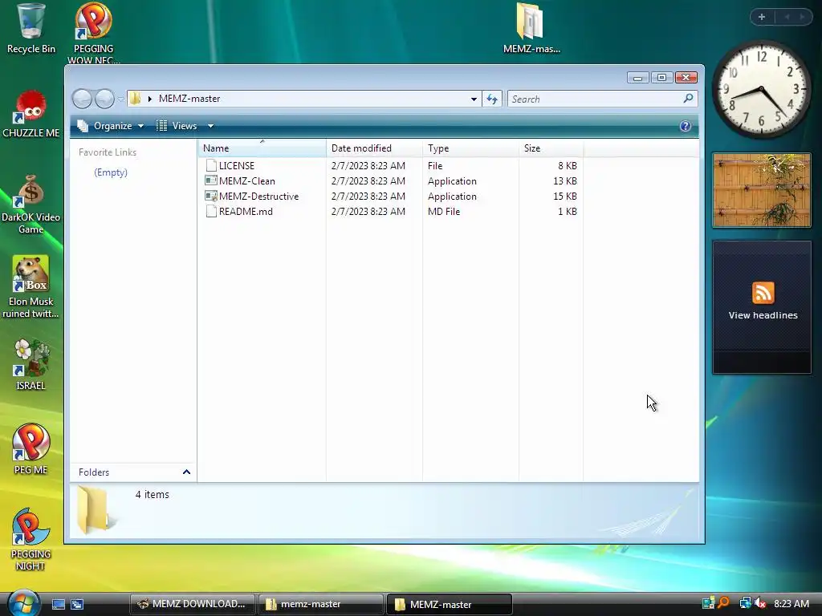This screenshot has height=616, width=822.
Task: Click the 4 items details pane text
Action: 152,494
